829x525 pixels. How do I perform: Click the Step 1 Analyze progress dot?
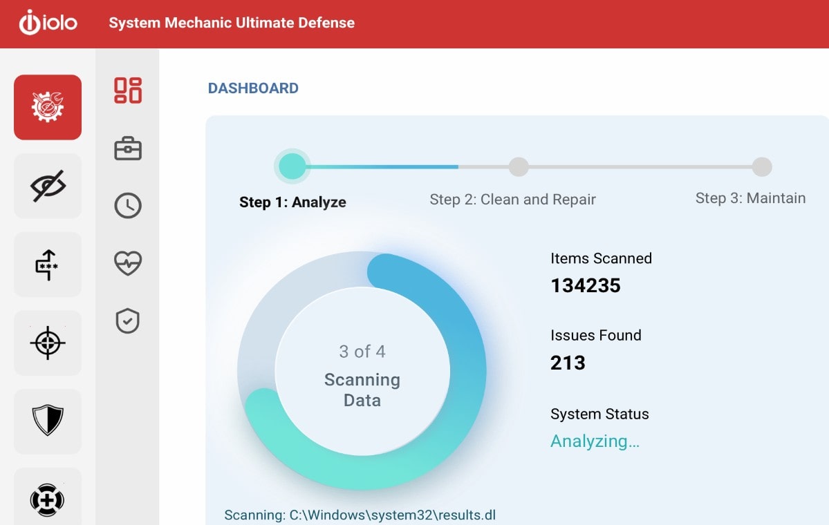click(x=292, y=166)
